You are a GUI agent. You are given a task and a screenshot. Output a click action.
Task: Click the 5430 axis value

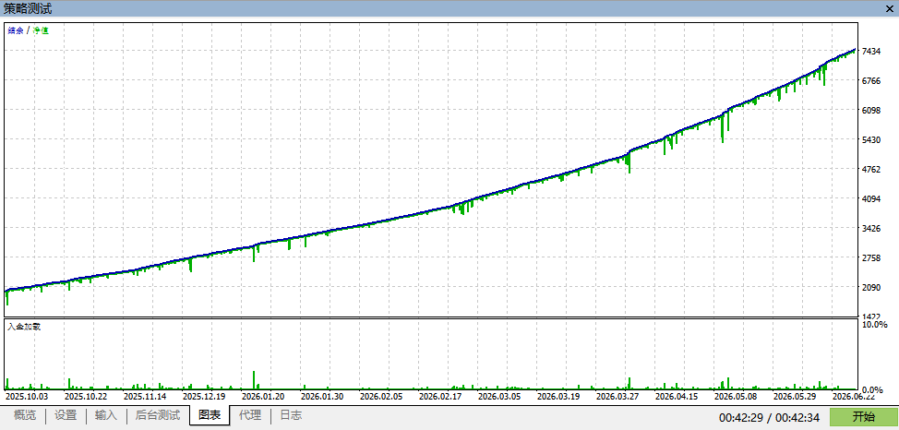click(871, 140)
